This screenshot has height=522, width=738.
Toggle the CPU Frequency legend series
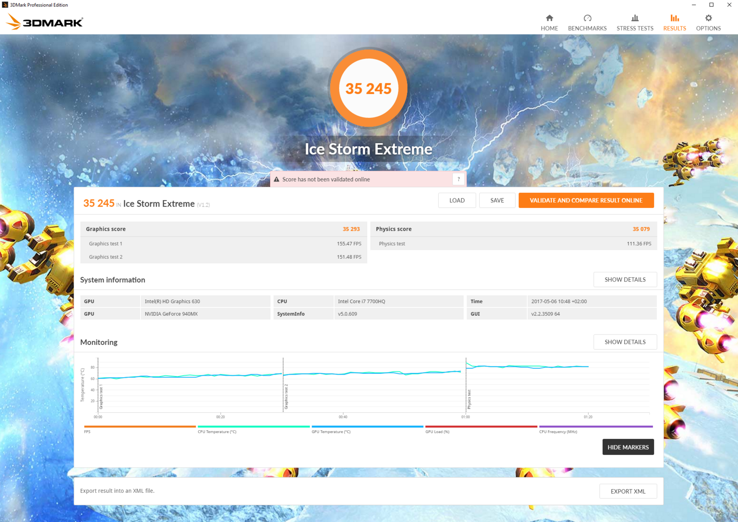(x=596, y=429)
